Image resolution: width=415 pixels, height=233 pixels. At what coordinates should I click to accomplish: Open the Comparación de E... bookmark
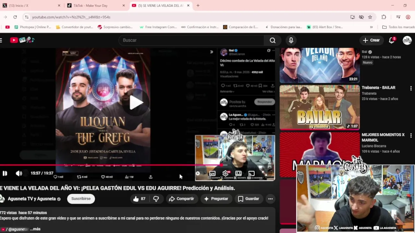(241, 27)
